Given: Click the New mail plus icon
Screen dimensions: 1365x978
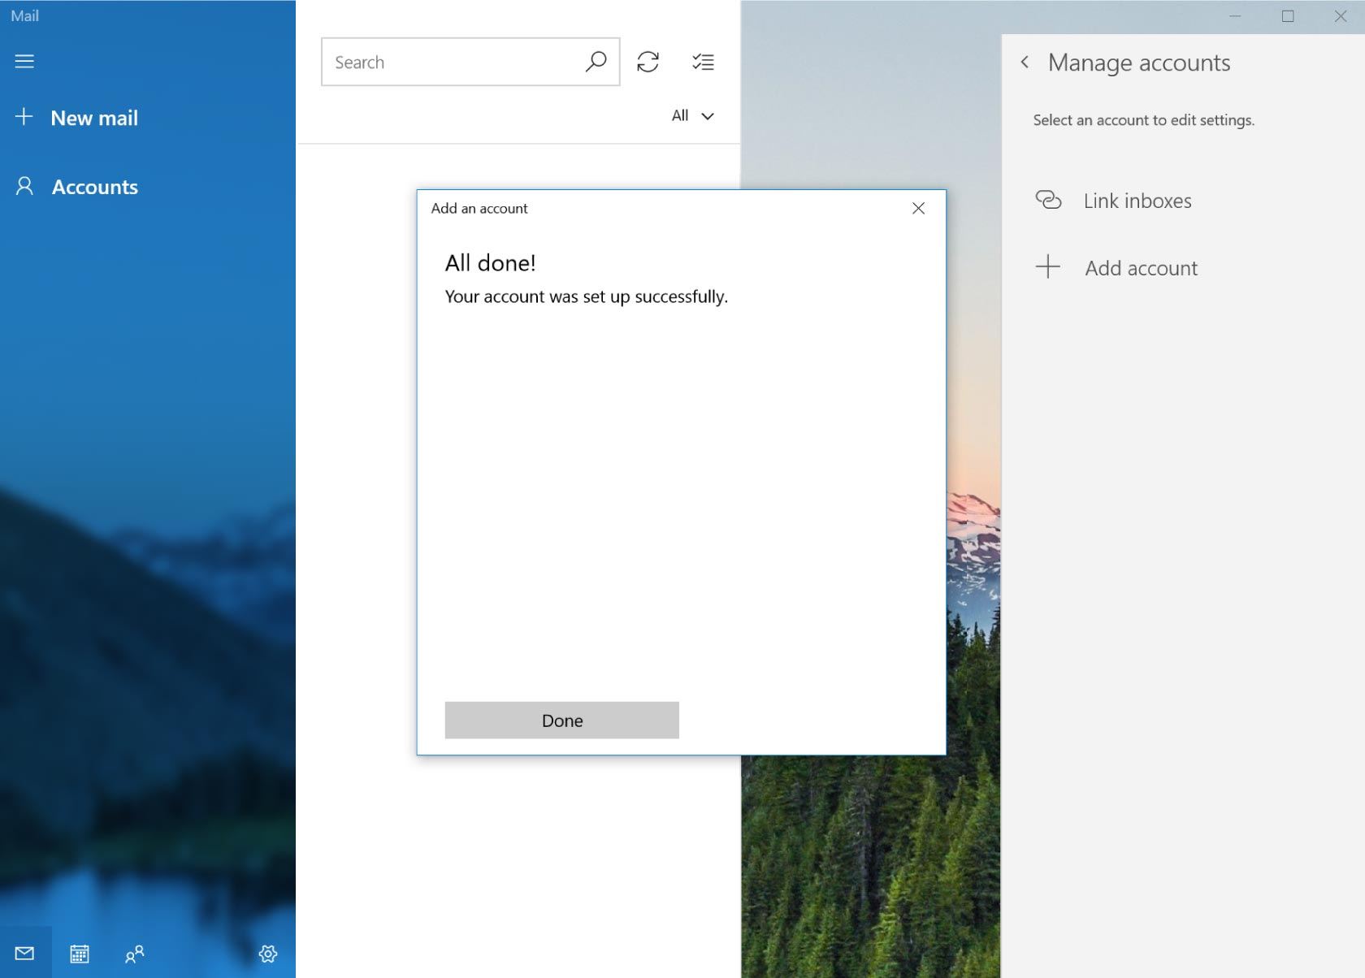Looking at the screenshot, I should click(x=24, y=117).
